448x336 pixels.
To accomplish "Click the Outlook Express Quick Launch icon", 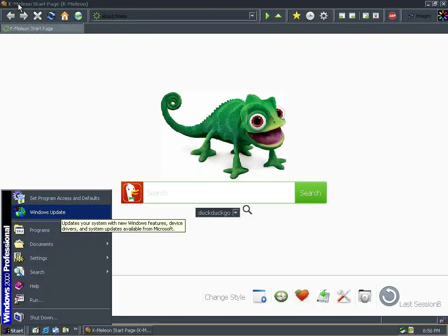I will click(56, 330).
